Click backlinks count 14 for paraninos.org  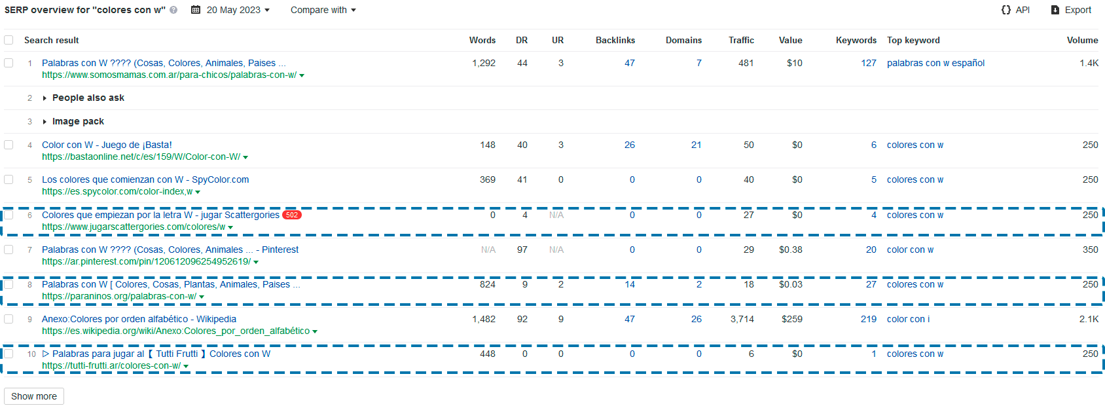tap(630, 284)
